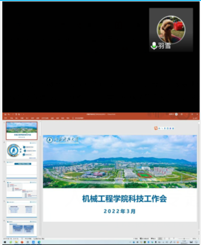
Task: Select slide 6 thumbnail with blue boxes
Action: (x=22, y=229)
